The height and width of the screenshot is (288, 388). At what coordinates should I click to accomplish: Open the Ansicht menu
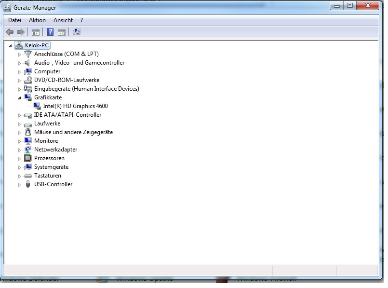pyautogui.click(x=63, y=20)
